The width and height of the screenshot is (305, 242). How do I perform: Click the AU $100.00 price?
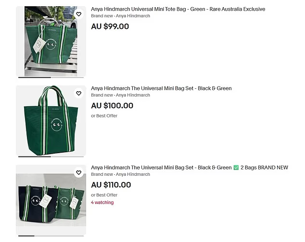point(112,106)
